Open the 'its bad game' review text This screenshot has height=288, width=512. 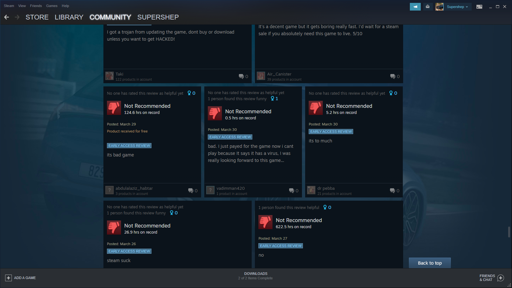120,155
